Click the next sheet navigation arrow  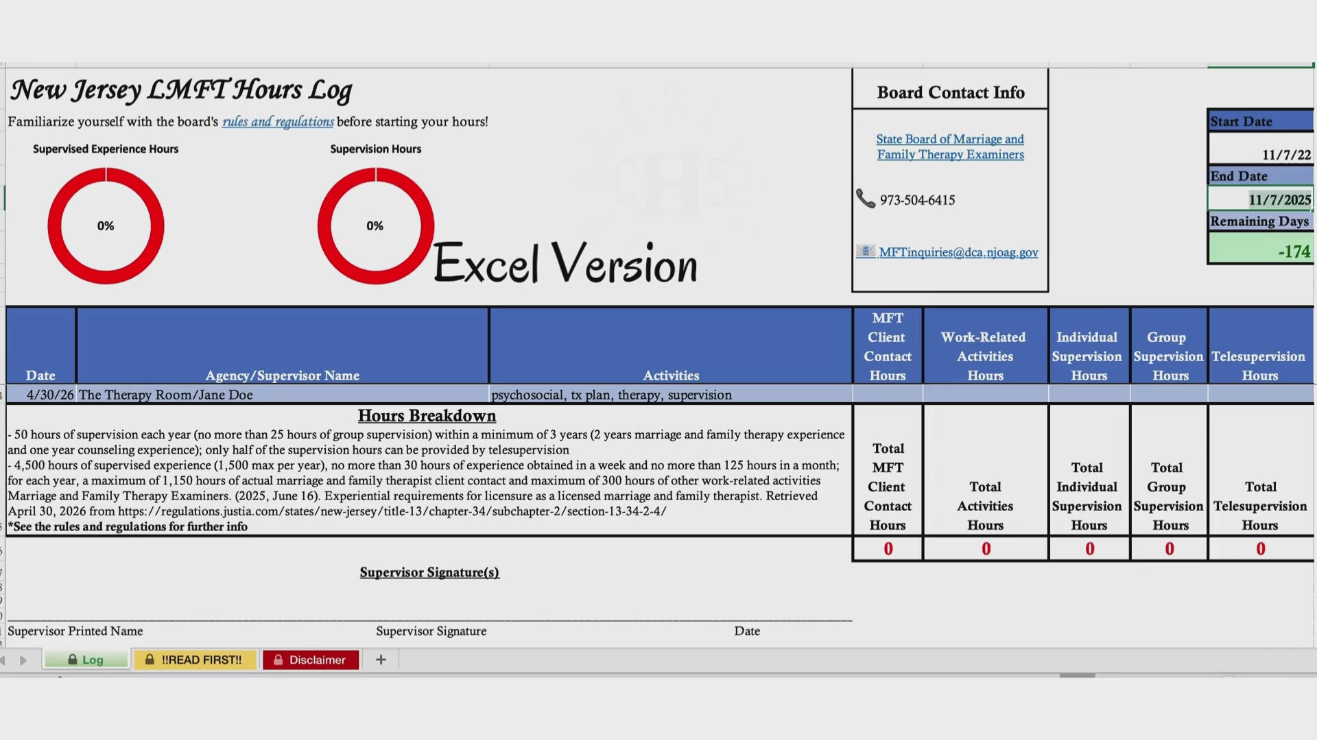[x=23, y=660]
